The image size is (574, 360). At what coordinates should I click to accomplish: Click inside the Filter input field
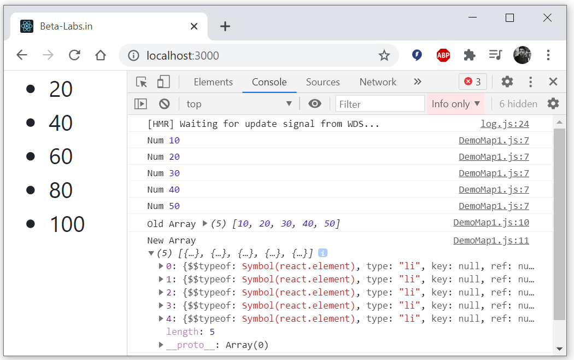click(380, 103)
